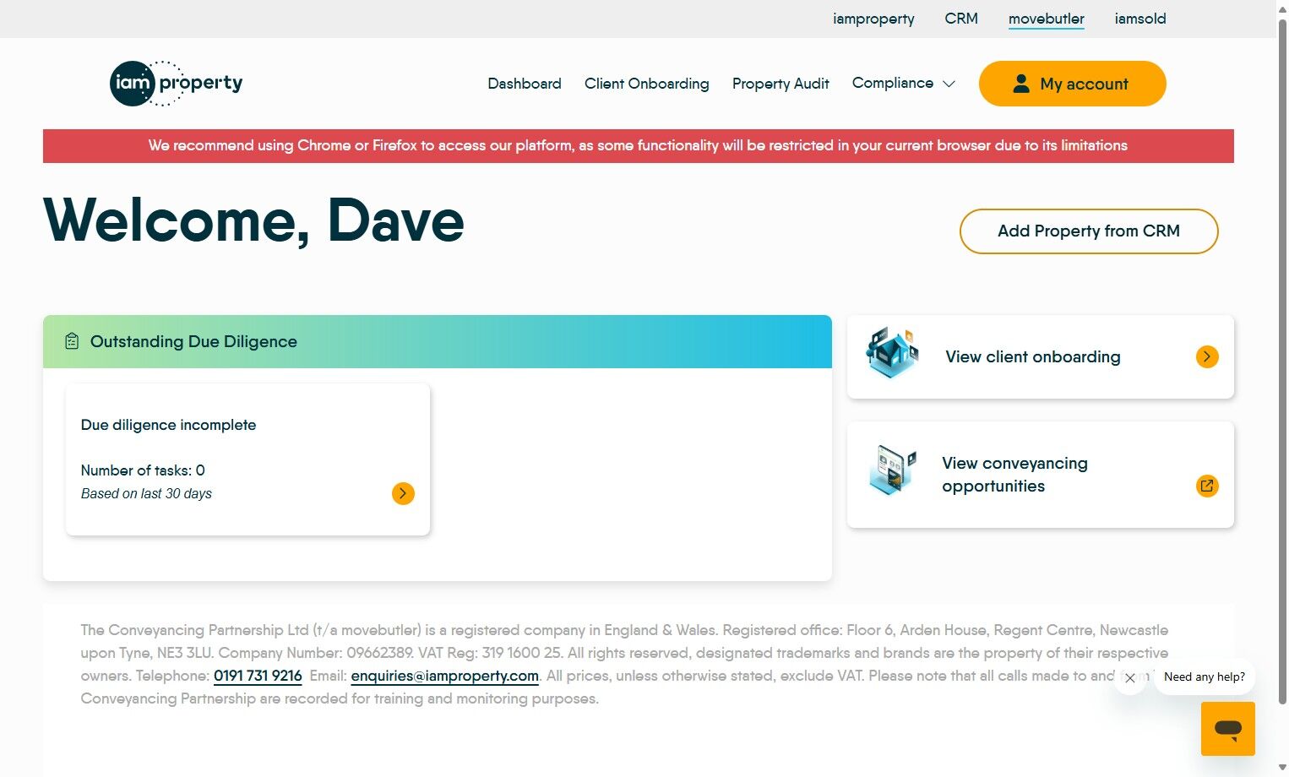
Task: Open conveyancing opportunities external link icon
Action: point(1207,486)
